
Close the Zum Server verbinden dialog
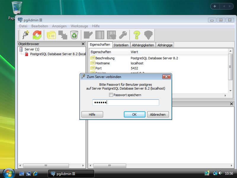click(x=166, y=77)
